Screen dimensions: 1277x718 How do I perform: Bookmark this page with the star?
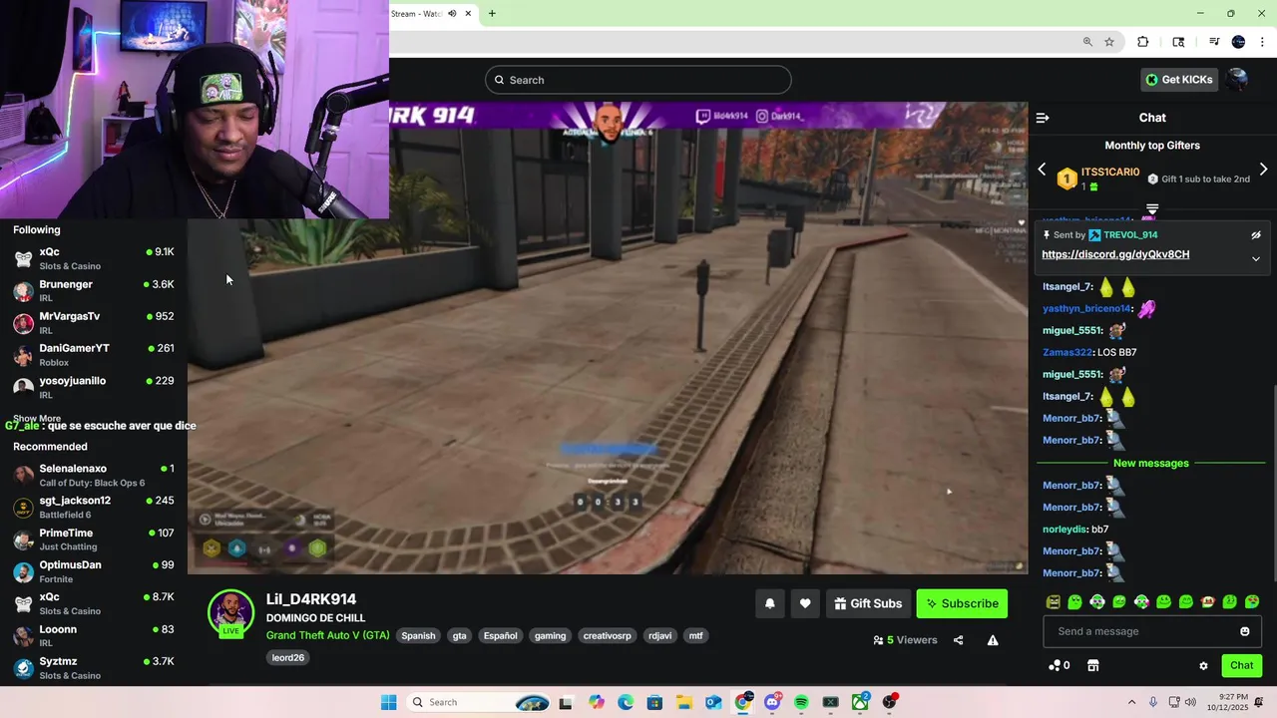1109,42
